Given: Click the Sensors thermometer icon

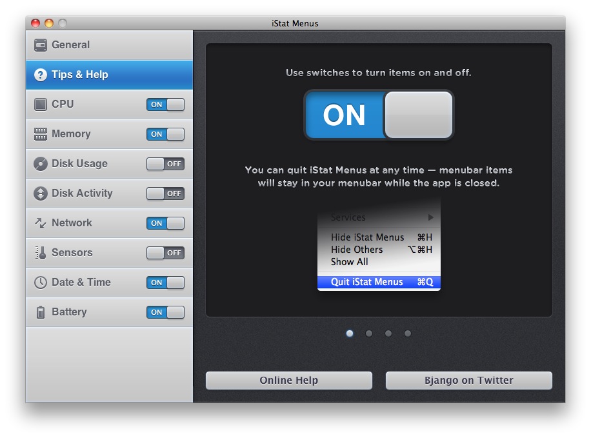Looking at the screenshot, I should point(41,253).
